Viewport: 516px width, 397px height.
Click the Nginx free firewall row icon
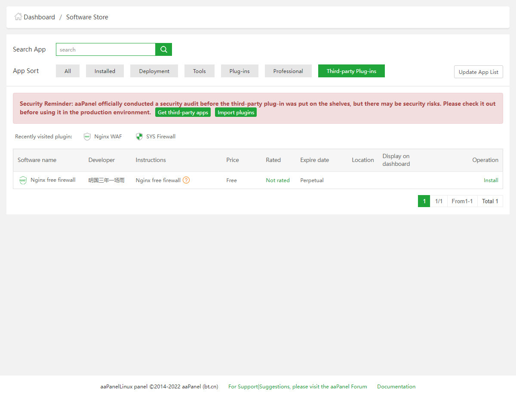click(x=23, y=180)
